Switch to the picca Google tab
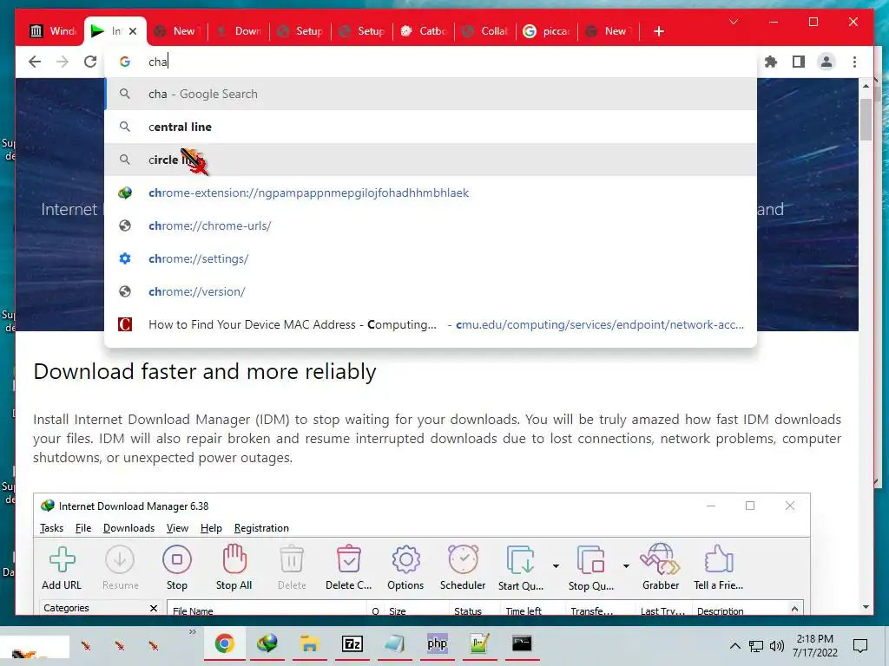The image size is (889, 666). pyautogui.click(x=548, y=31)
